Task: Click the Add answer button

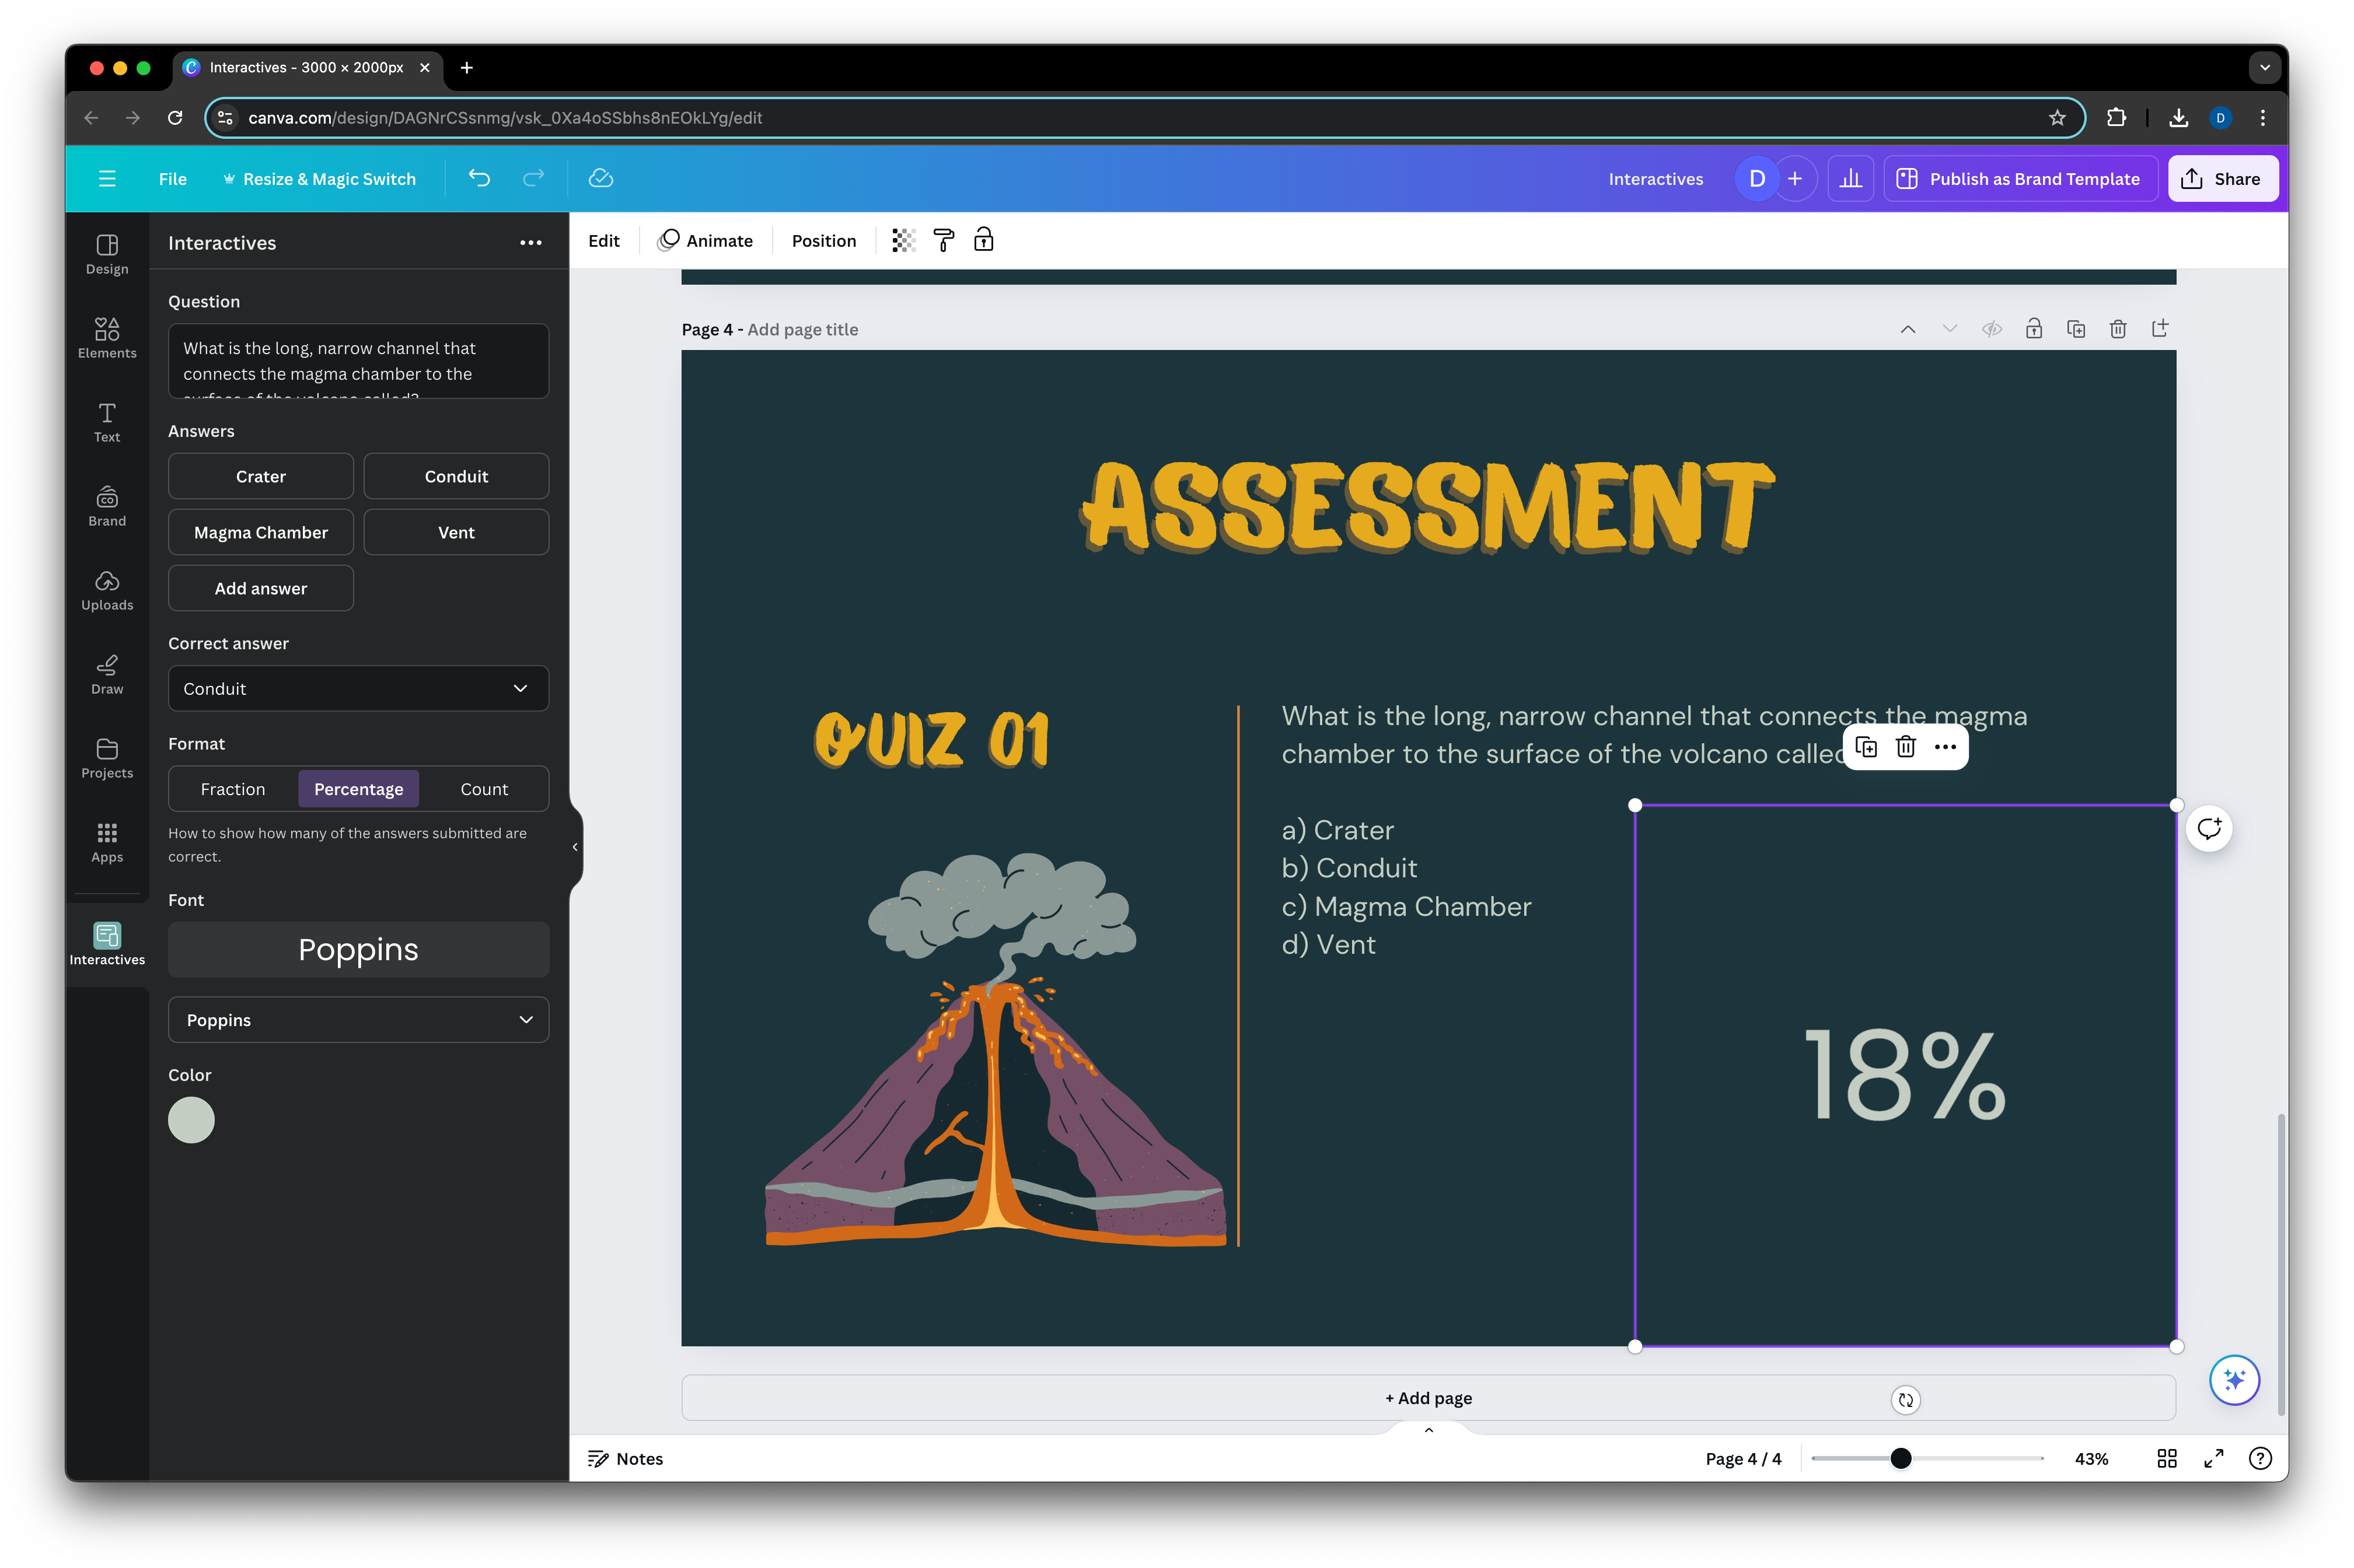Action: pos(260,589)
